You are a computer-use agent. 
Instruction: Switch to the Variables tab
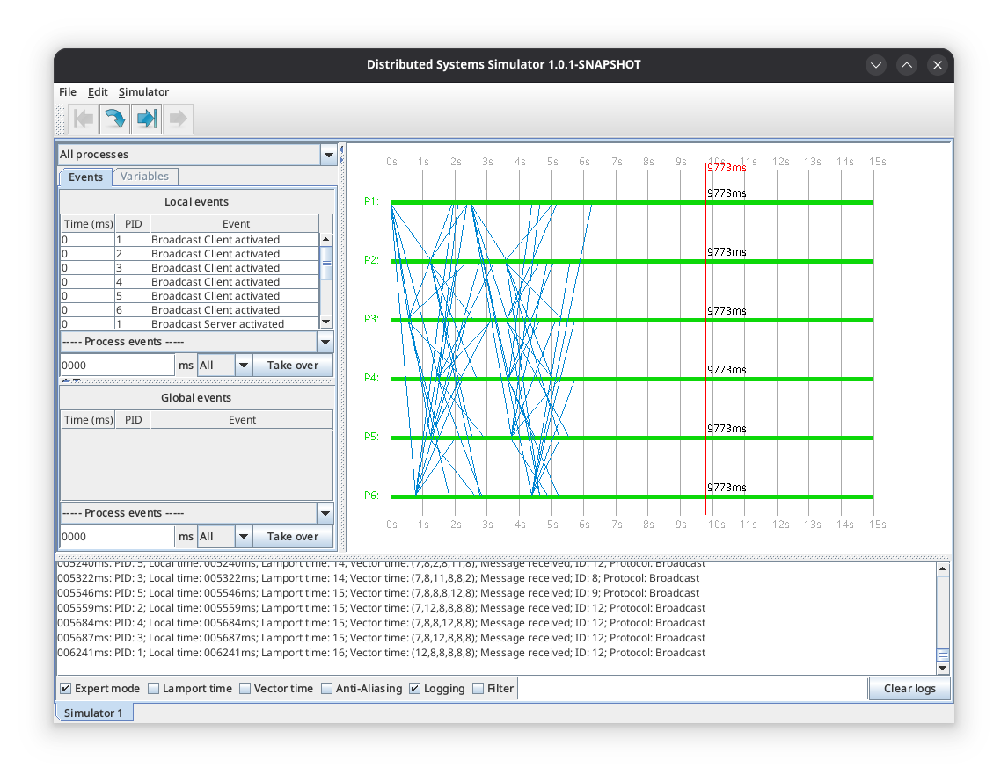point(144,177)
